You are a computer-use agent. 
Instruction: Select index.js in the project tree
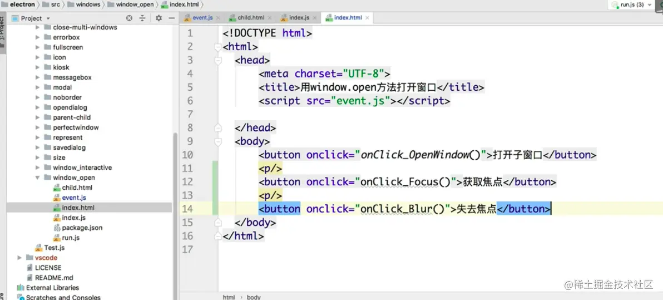click(73, 218)
